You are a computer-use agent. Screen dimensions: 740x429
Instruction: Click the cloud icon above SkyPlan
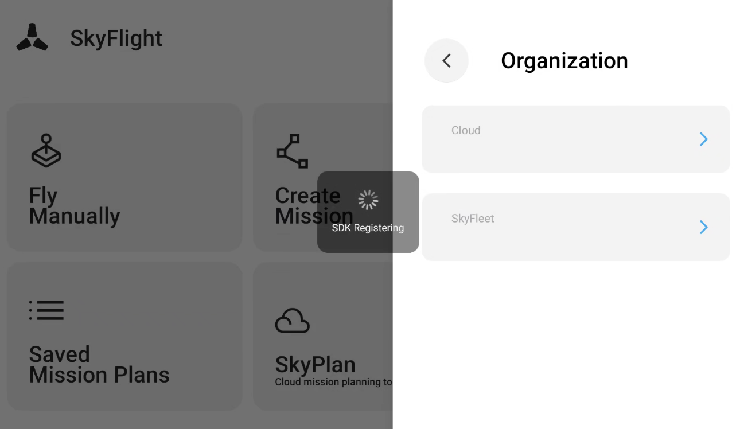pos(293,321)
